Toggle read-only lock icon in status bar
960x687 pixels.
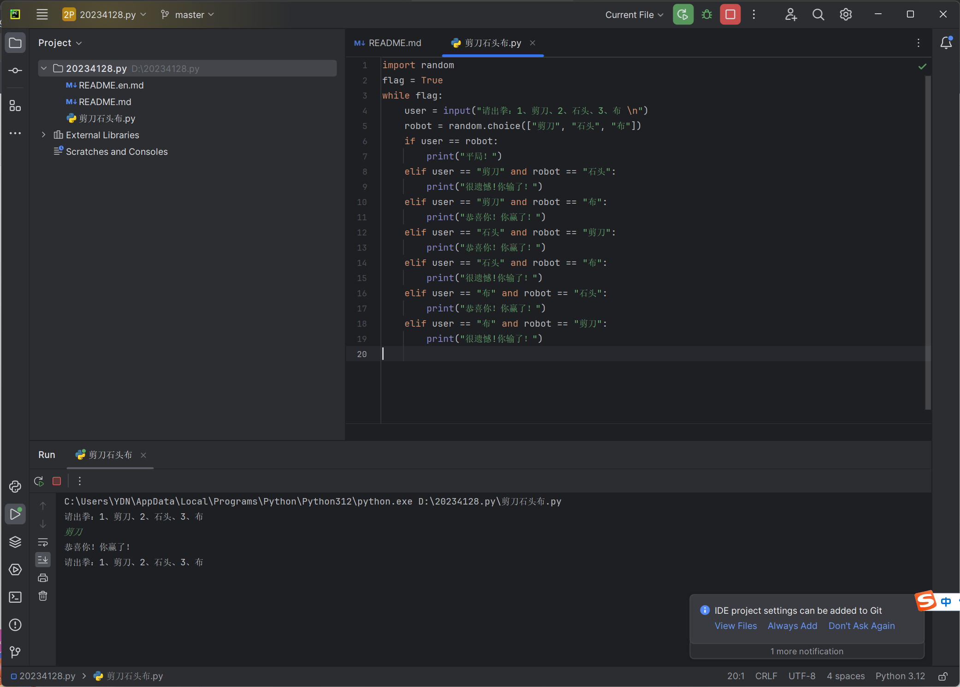click(x=943, y=676)
